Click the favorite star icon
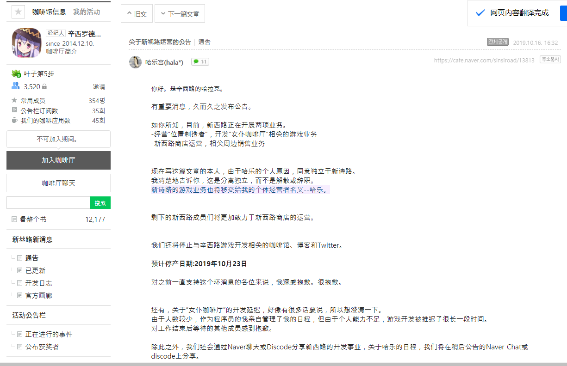 (x=18, y=12)
